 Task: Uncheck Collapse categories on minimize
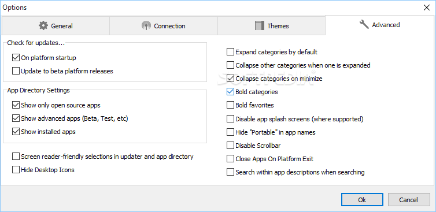230,79
